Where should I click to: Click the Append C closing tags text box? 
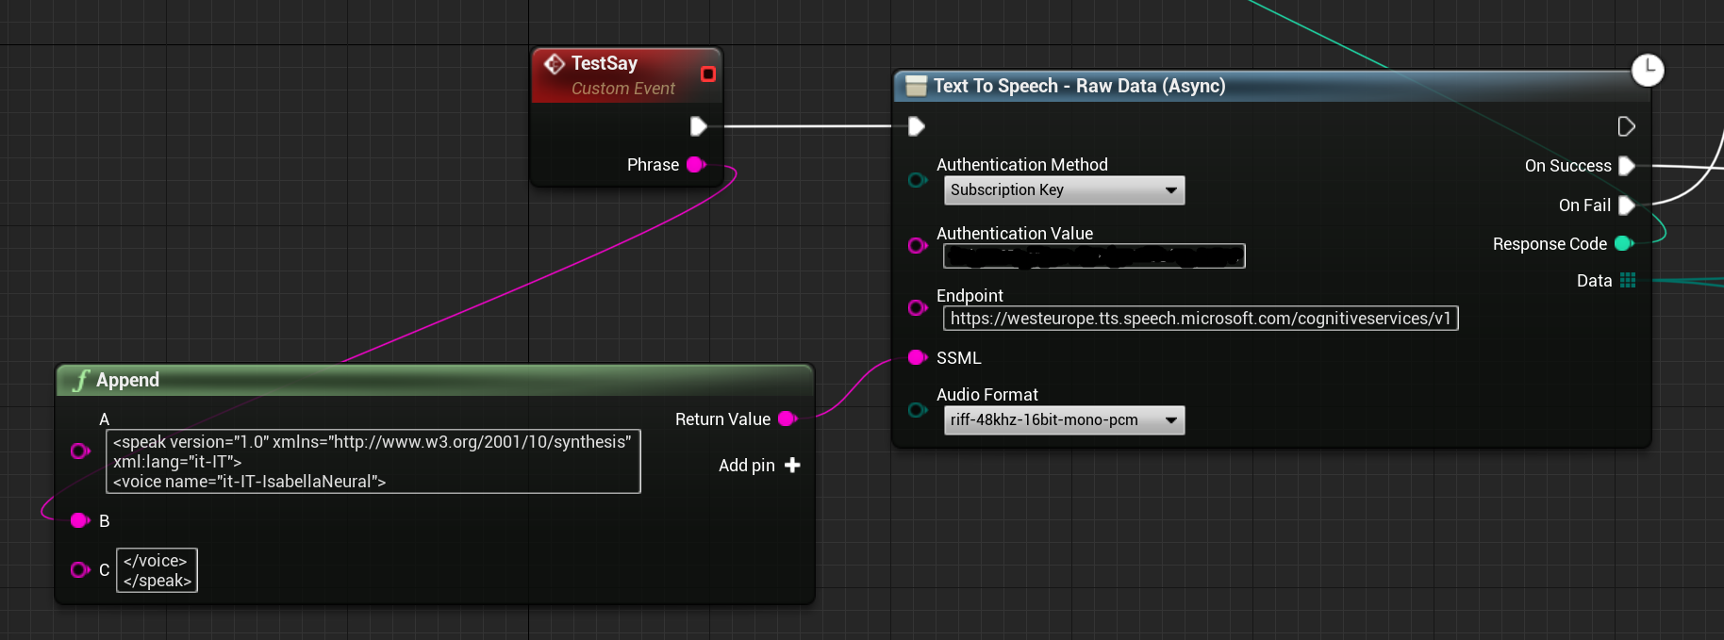tap(157, 571)
